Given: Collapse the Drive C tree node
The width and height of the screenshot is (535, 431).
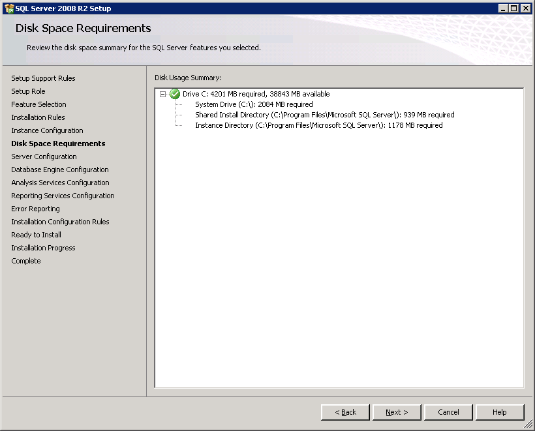Looking at the screenshot, I should click(x=162, y=94).
